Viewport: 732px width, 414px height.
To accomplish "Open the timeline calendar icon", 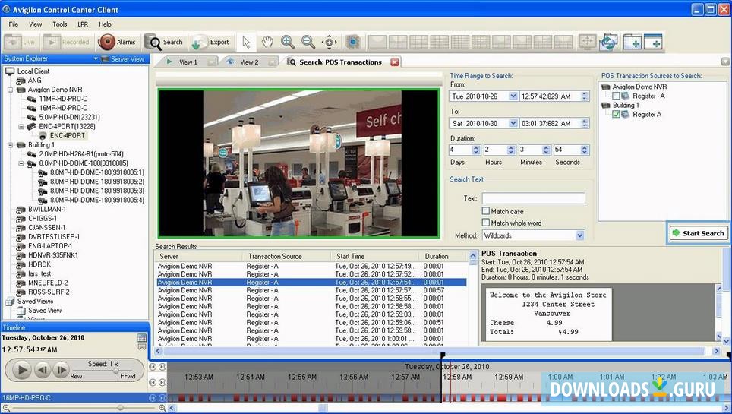I will (142, 338).
